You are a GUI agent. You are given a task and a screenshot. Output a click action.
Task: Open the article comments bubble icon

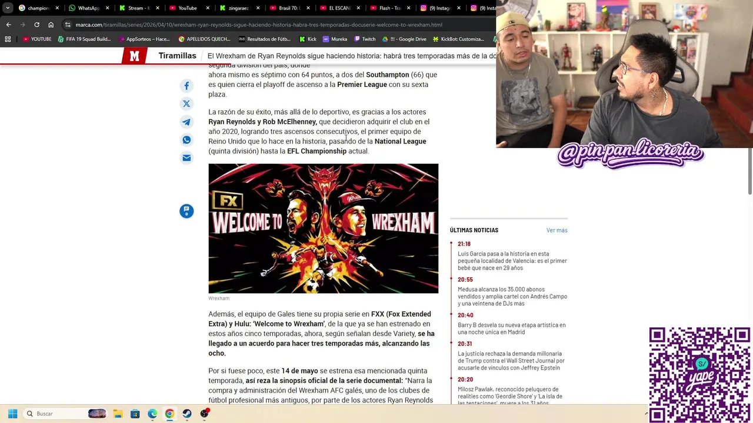[x=186, y=211]
